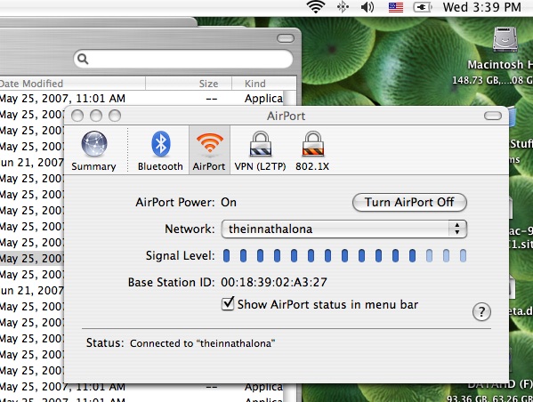
Task: Click the menu bar clock Wed 3:39 PM
Action: [x=481, y=7]
